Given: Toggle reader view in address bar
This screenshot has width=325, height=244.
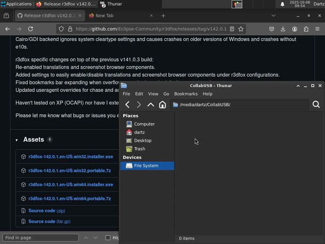Looking at the screenshot, I should coord(232,29).
